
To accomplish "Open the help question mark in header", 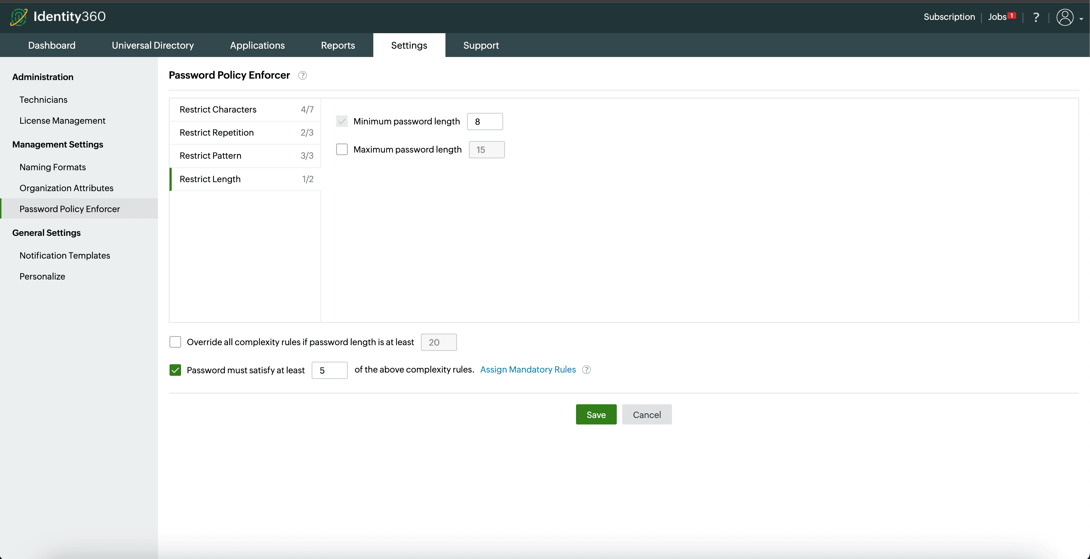I will pos(1036,17).
